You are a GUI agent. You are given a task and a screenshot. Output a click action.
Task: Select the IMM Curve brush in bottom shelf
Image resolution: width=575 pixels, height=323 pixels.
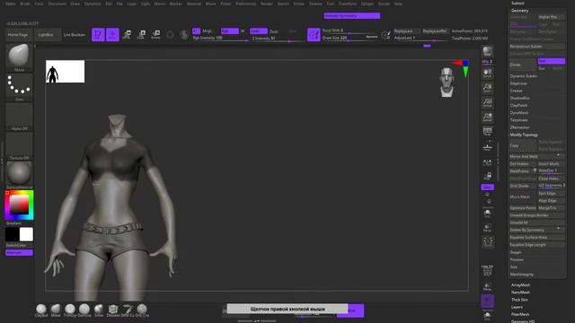click(128, 310)
